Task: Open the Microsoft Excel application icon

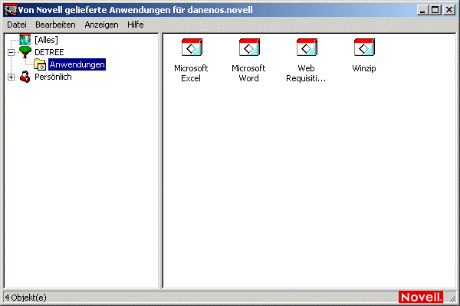Action: (192, 48)
